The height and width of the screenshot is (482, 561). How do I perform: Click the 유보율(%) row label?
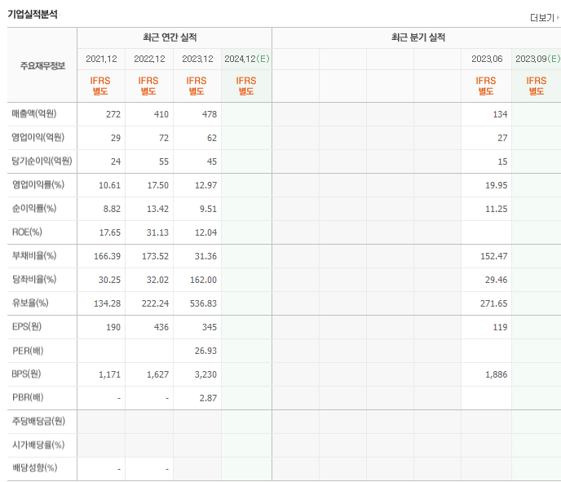click(x=30, y=303)
